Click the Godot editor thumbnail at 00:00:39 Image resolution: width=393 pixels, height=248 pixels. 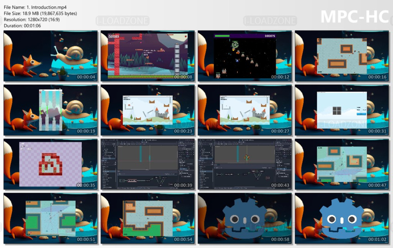(148, 165)
